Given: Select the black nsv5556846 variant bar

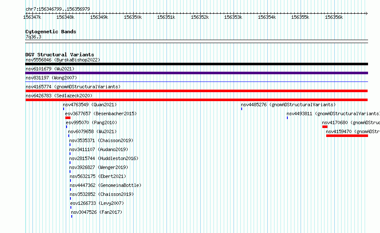Looking at the screenshot, I should click(196, 64).
